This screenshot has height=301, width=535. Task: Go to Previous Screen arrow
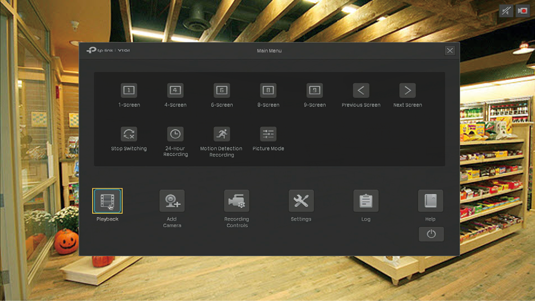361,90
